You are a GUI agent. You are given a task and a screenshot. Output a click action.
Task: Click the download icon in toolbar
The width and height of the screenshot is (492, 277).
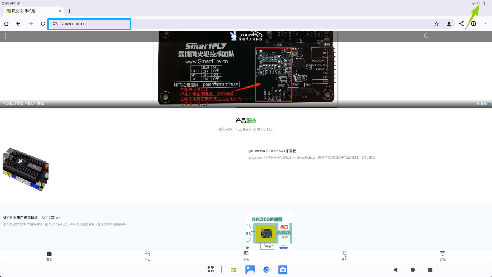449,24
